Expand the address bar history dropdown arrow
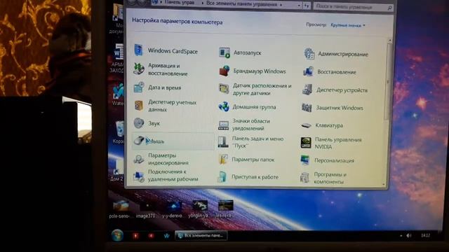Image resolution: width=449 pixels, height=252 pixels. pyautogui.click(x=299, y=6)
